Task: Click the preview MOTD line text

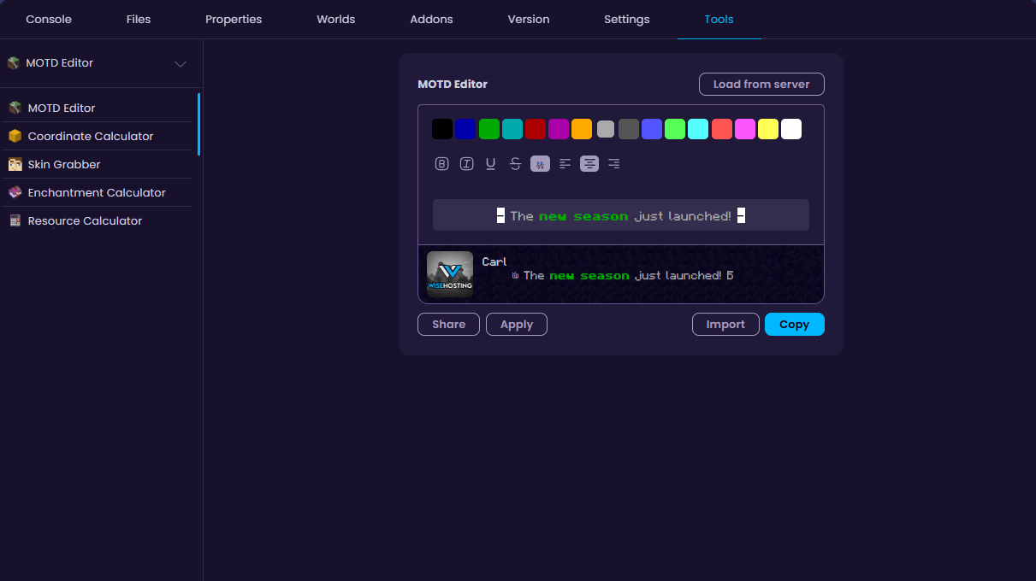Action: pos(622,276)
